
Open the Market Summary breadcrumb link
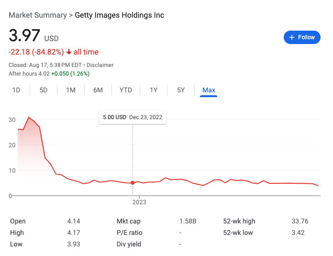[x=38, y=15]
